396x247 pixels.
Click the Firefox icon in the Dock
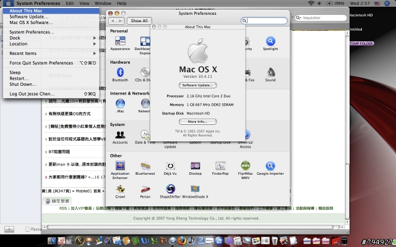[181, 241]
